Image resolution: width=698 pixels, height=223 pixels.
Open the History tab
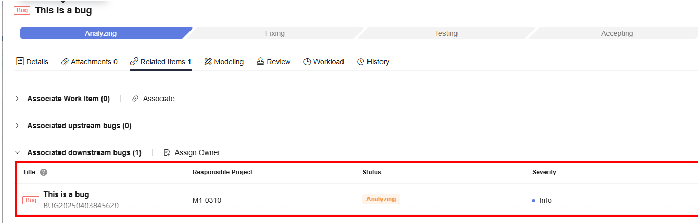373,62
